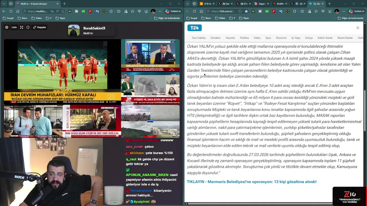Open the three-dot menu in right browser

click(x=343, y=11)
